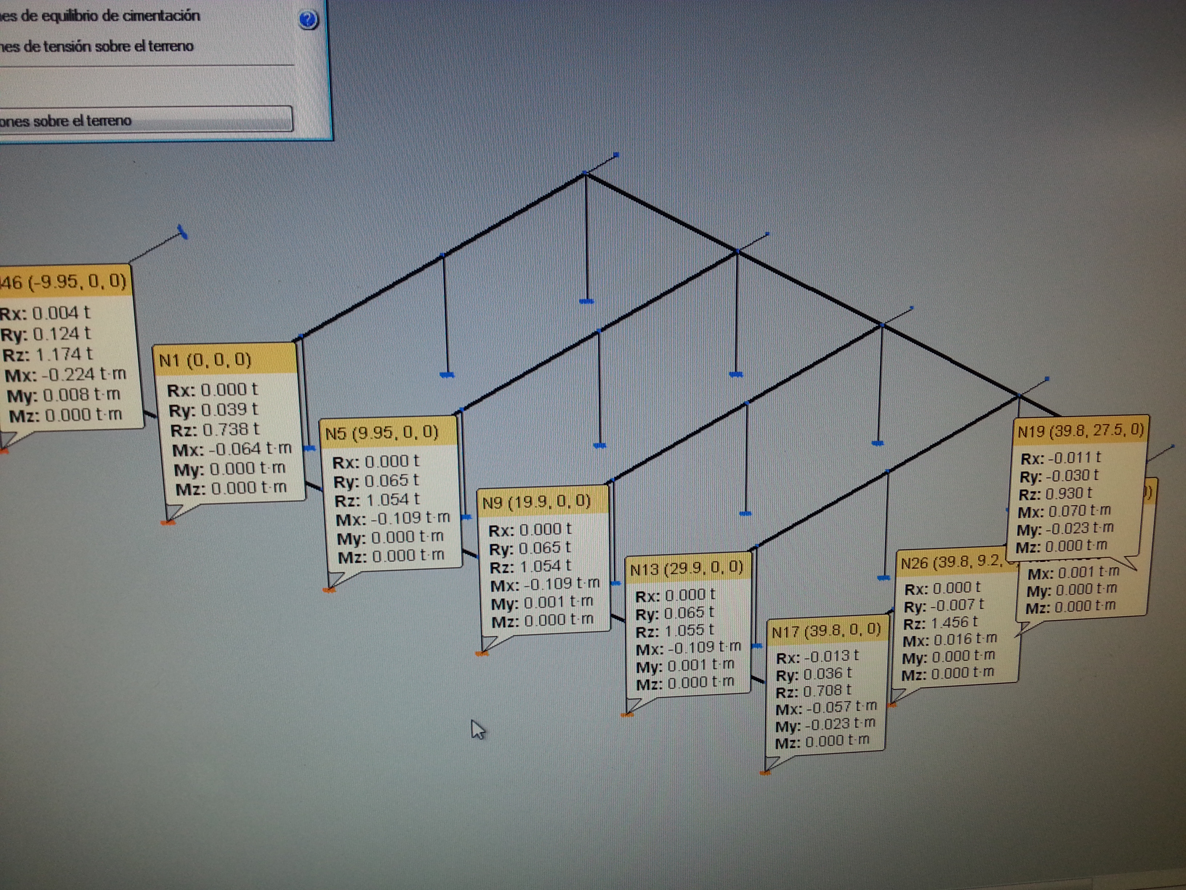Click the N17 (39.8, 0, 0) tooltip header
The height and width of the screenshot is (890, 1186).
coord(826,631)
